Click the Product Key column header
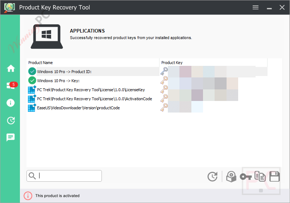Image resolution: width=290 pixels, height=203 pixels. point(213,63)
